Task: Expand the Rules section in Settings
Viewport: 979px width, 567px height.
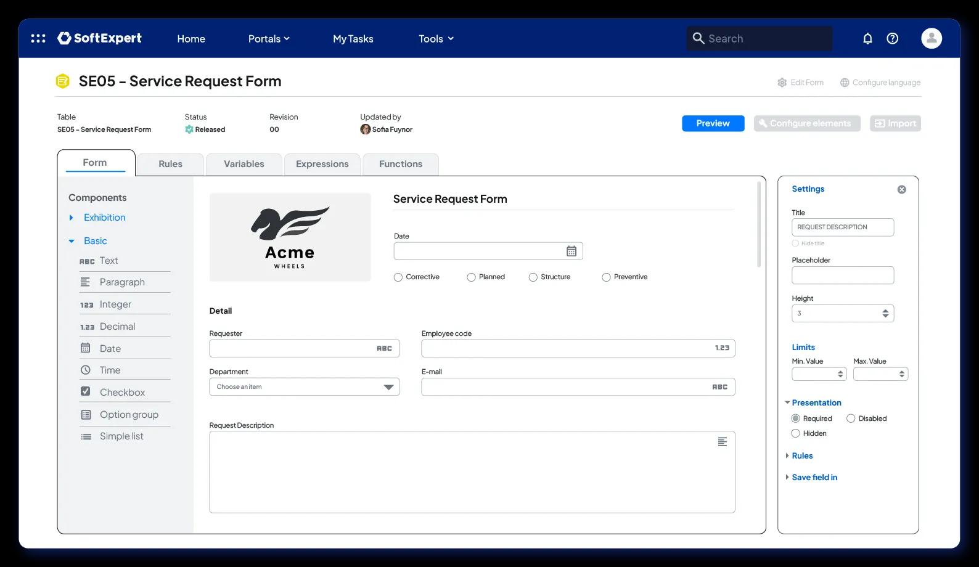Action: coord(787,455)
